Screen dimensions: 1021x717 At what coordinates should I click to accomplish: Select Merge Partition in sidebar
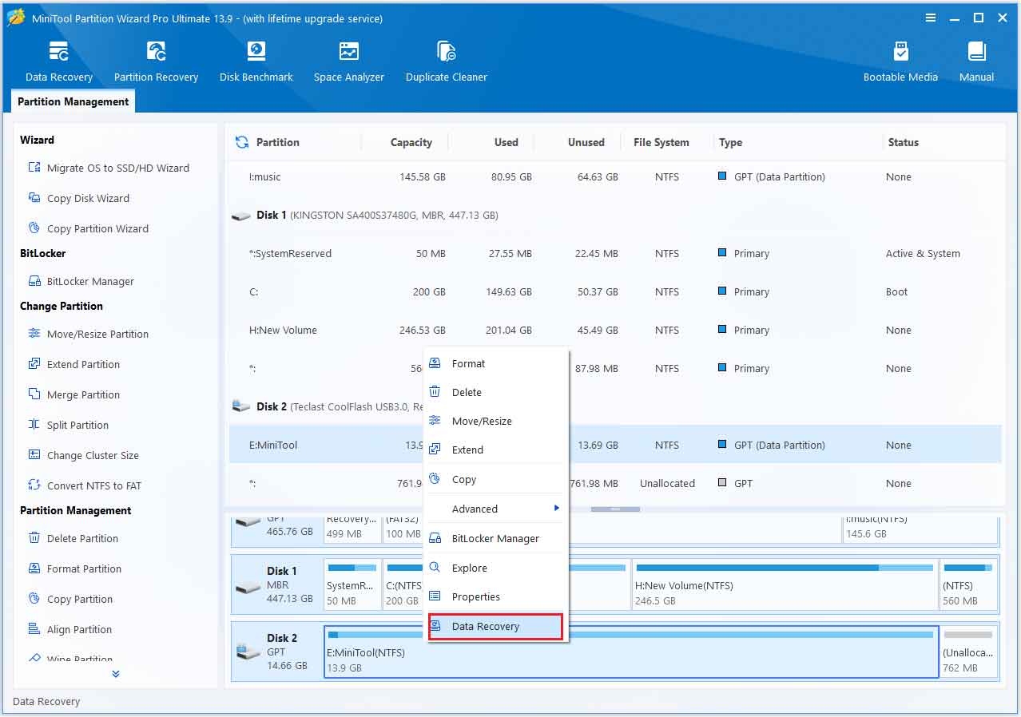pos(73,394)
